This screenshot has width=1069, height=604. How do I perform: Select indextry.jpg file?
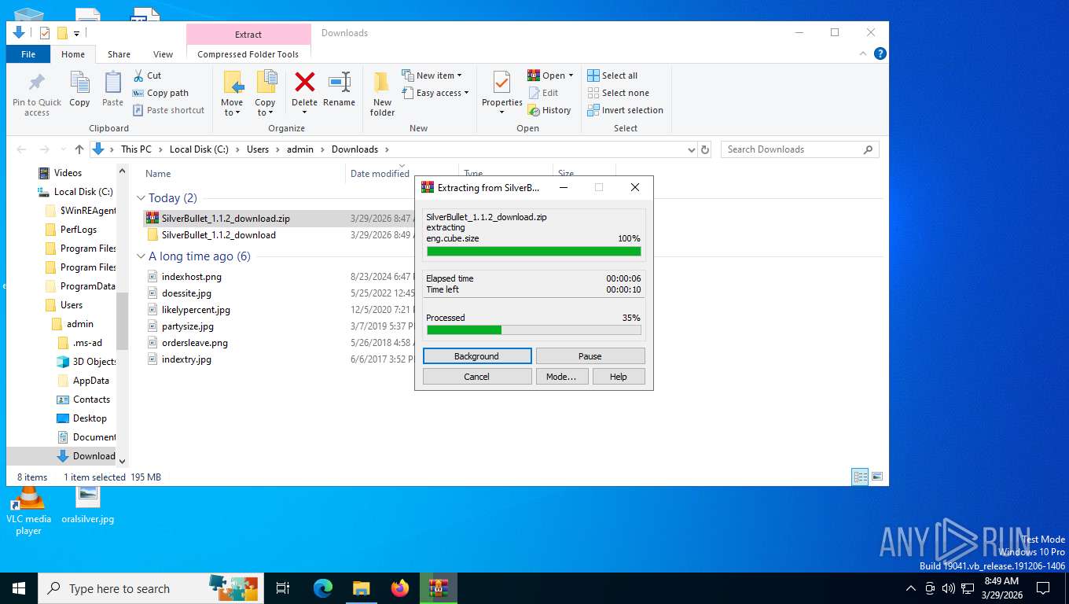coord(186,359)
